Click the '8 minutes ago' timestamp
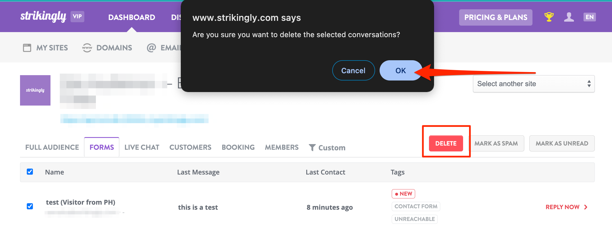 click(x=330, y=207)
